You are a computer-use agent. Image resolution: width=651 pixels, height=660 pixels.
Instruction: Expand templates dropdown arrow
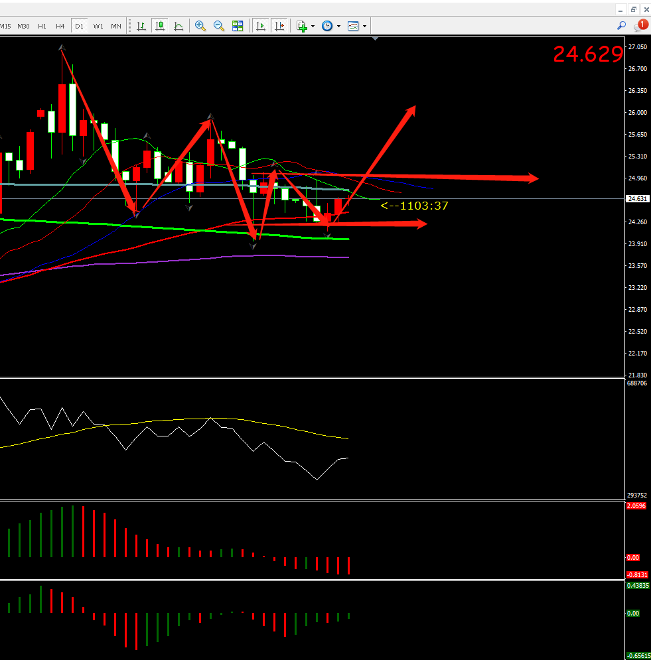click(364, 27)
